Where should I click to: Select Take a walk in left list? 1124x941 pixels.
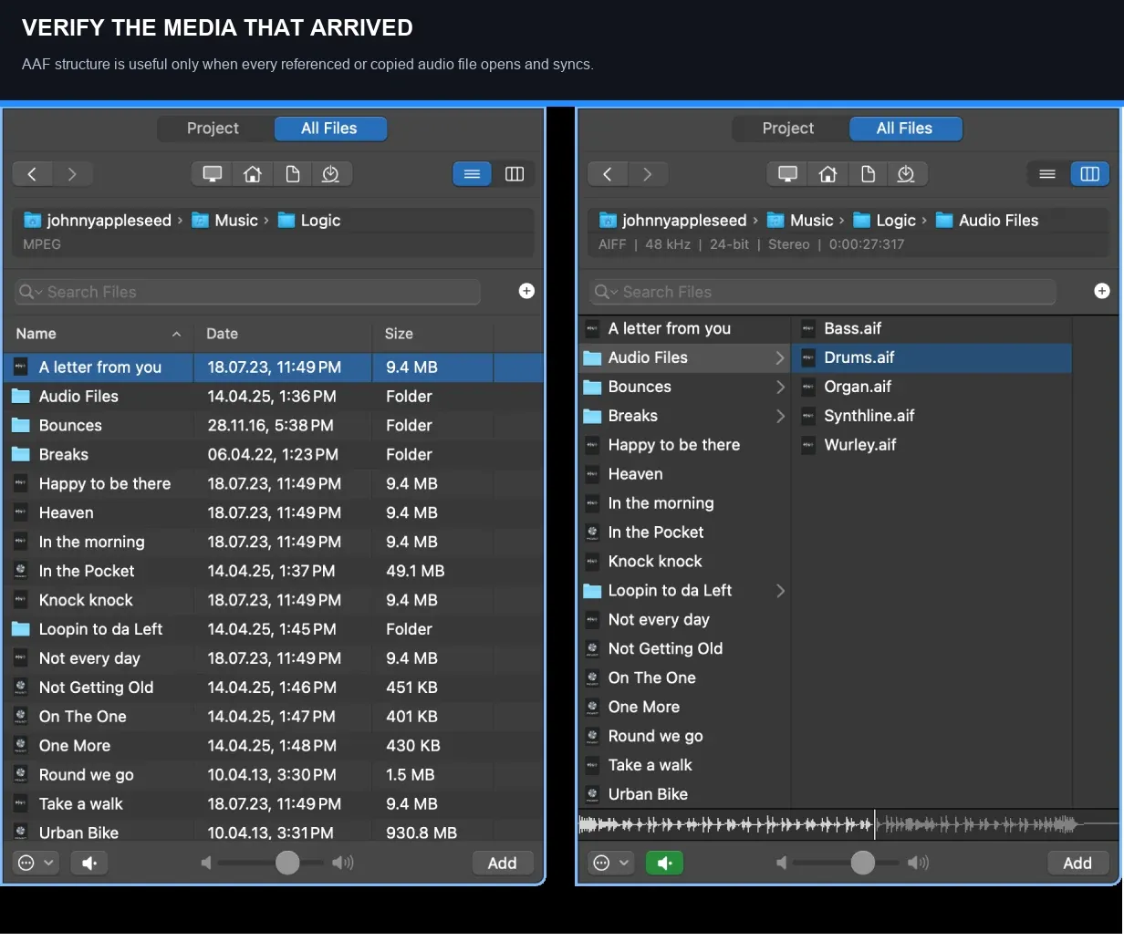point(274,804)
